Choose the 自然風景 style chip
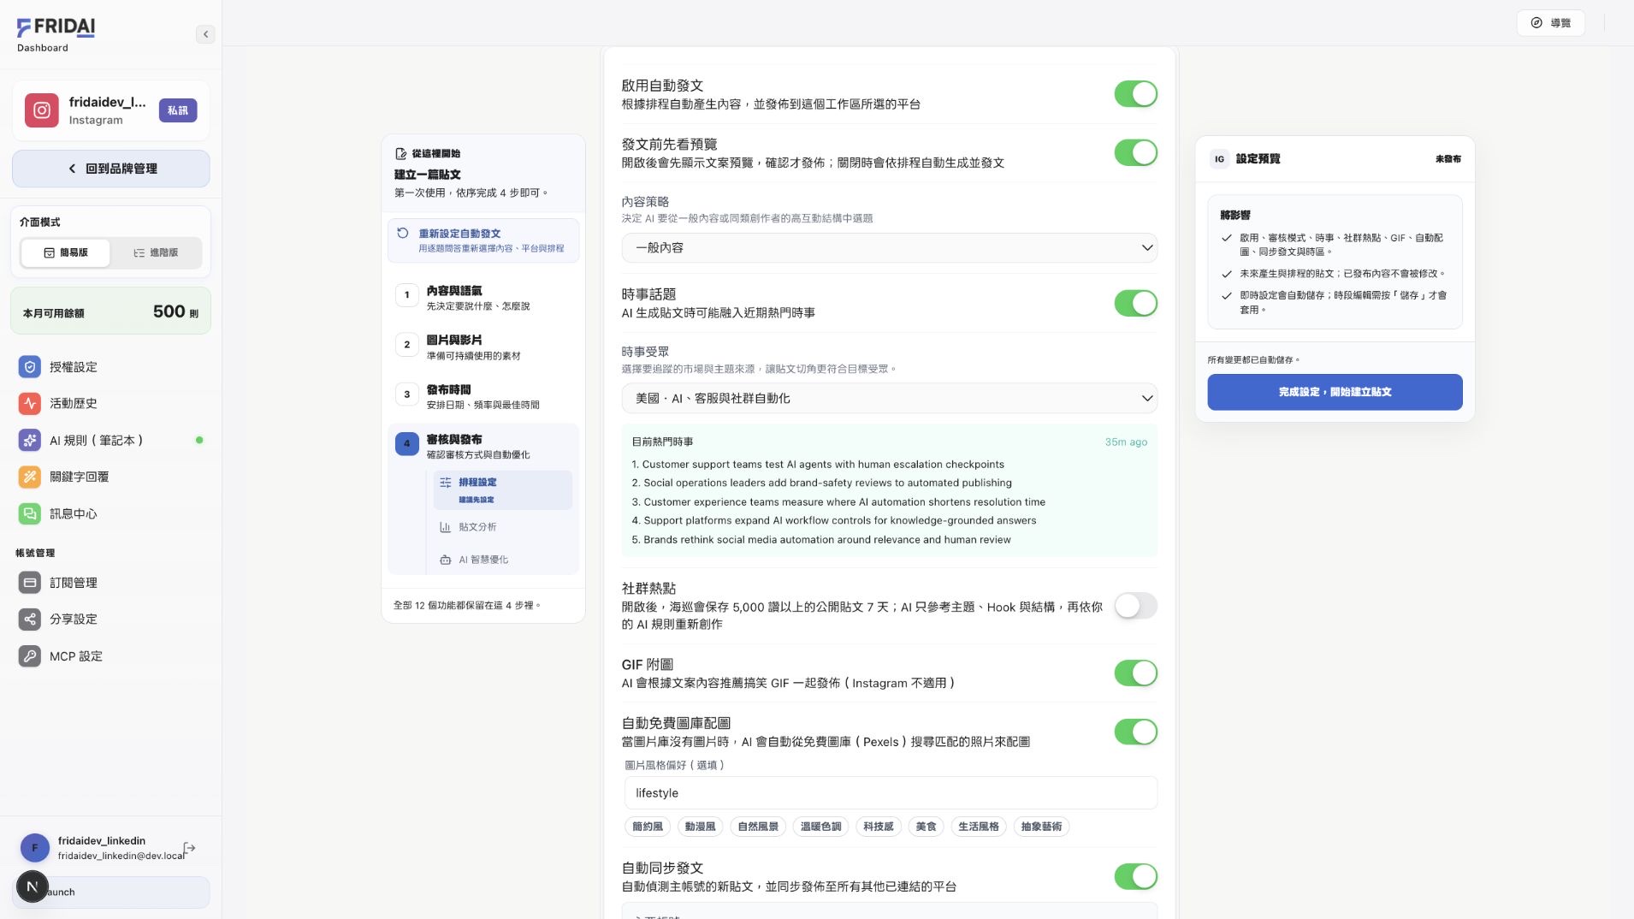Viewport: 1634px width, 919px height. tap(759, 827)
